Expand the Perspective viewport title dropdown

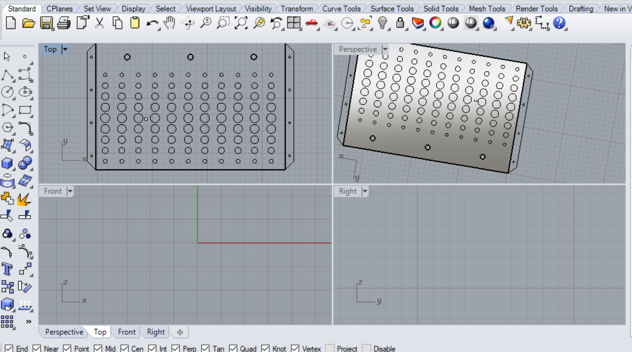[x=385, y=49]
